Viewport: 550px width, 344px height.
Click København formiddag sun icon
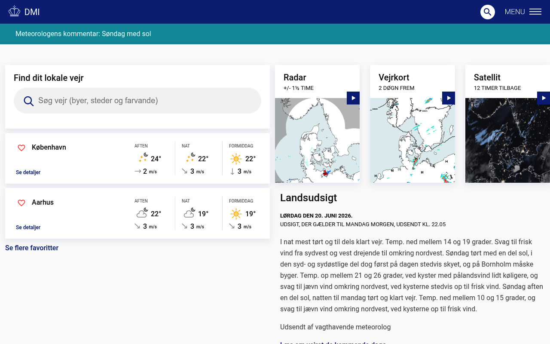pyautogui.click(x=236, y=159)
